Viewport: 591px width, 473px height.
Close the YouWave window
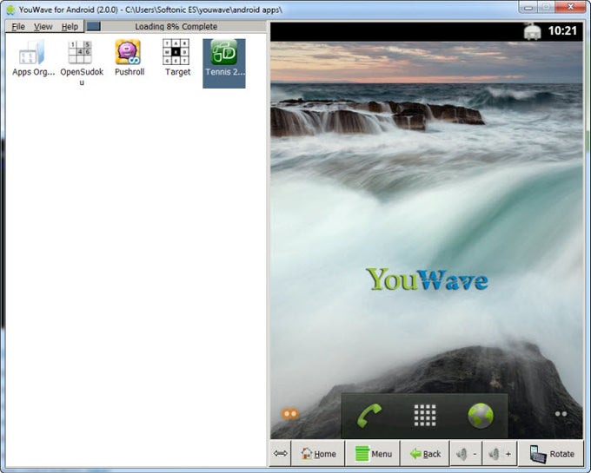coord(571,7)
